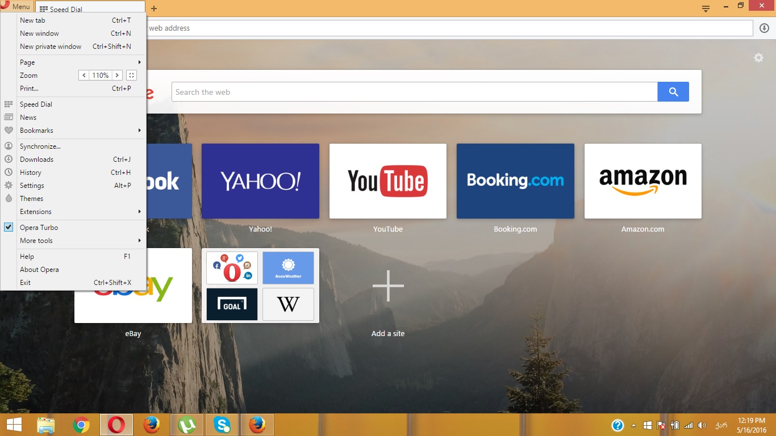Image resolution: width=776 pixels, height=436 pixels.
Task: Click the Opera taskbar icon
Action: [x=116, y=425]
